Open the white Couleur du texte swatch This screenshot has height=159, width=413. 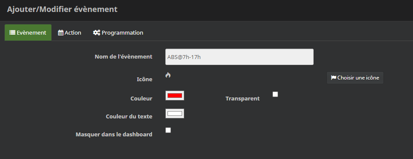[175, 114]
